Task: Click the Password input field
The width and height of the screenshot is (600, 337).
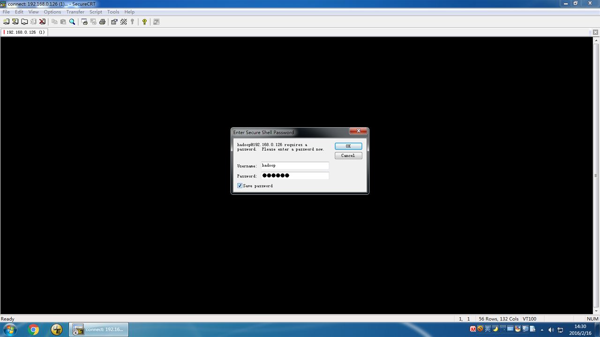Action: (295, 176)
